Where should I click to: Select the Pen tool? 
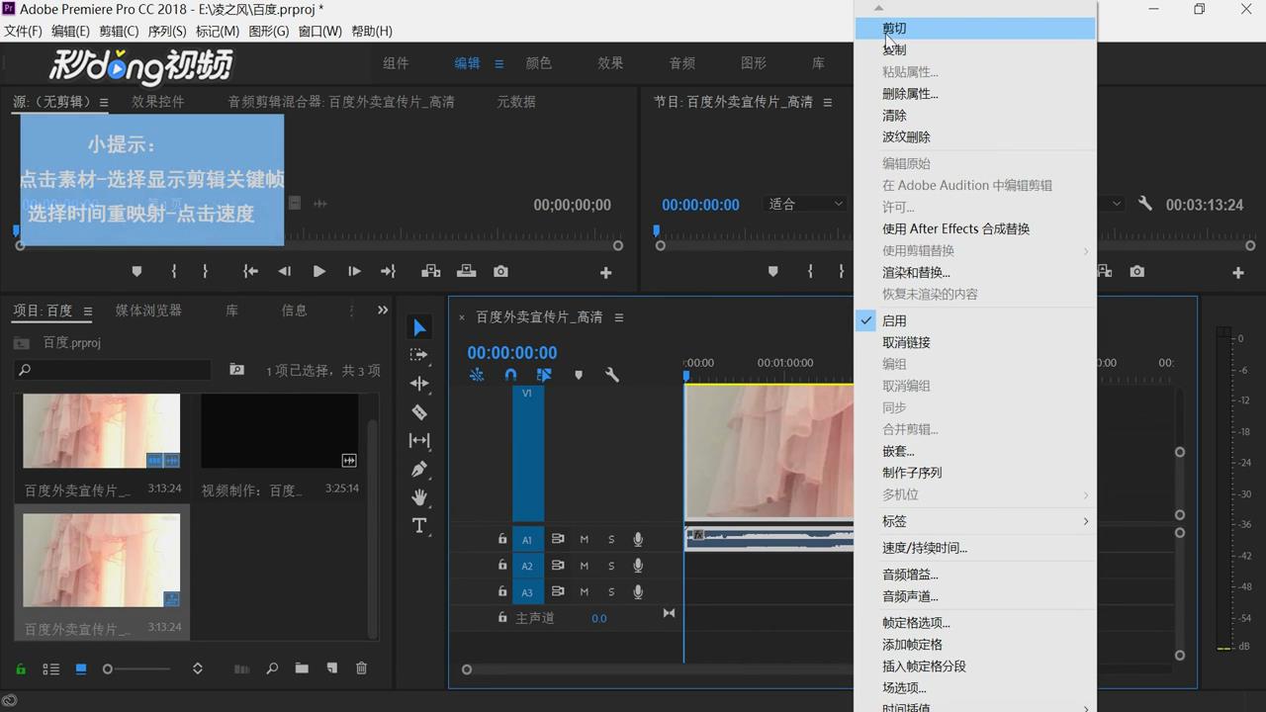tap(419, 469)
